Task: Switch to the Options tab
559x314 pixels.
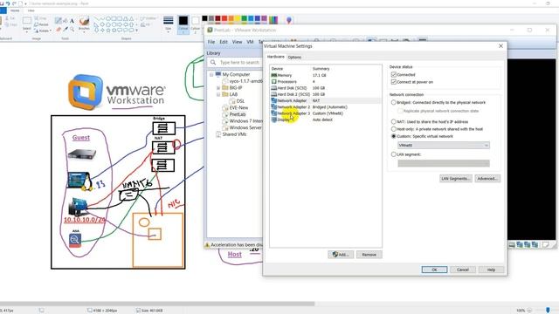Action: (294, 57)
